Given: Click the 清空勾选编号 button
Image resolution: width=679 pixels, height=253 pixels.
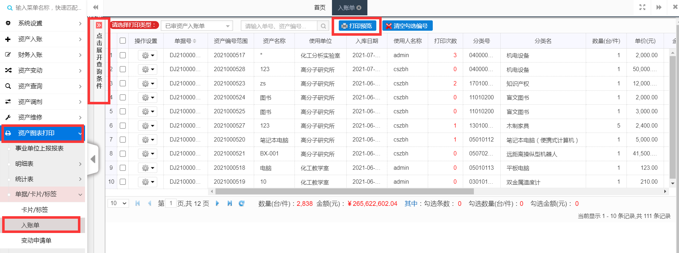Looking at the screenshot, I should 407,26.
